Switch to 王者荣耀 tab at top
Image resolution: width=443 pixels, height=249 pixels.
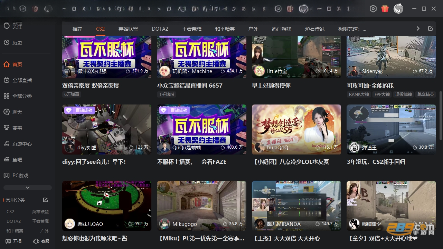click(x=192, y=29)
